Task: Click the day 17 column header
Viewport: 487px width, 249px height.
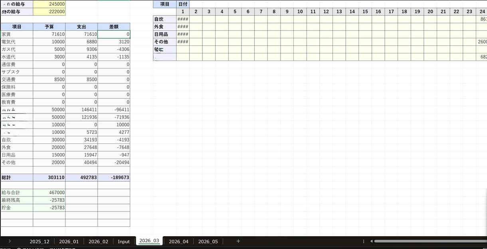Action: [x=391, y=12]
